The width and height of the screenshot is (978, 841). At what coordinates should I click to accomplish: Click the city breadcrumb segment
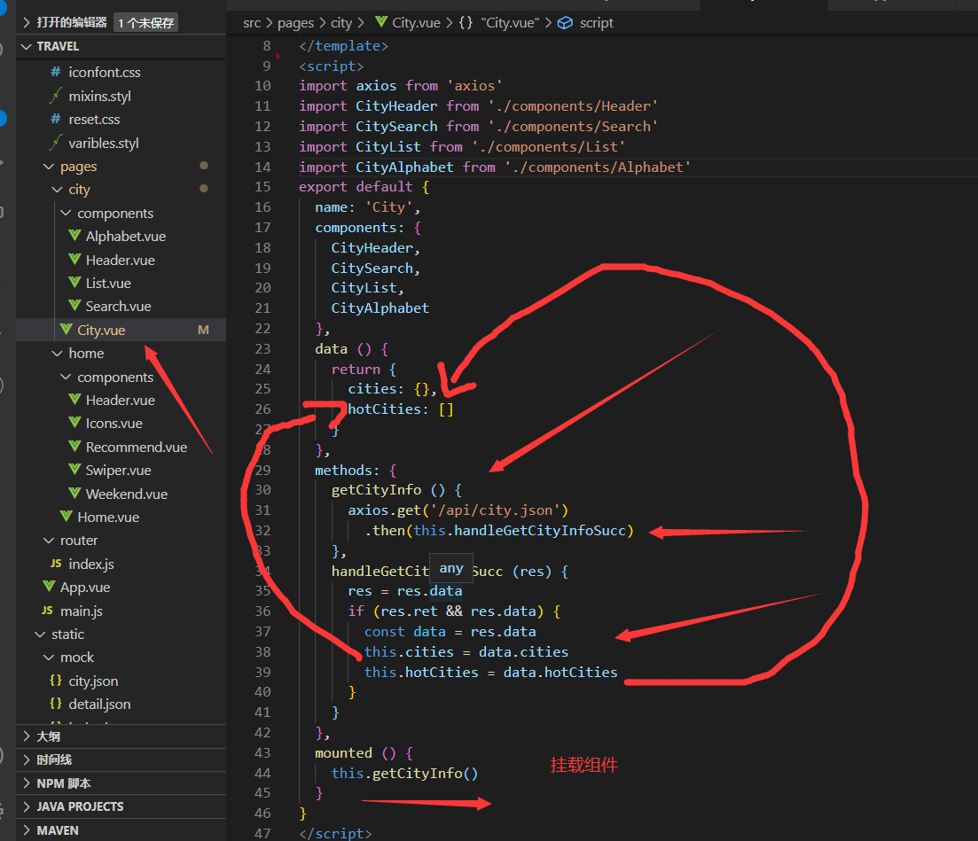(341, 23)
